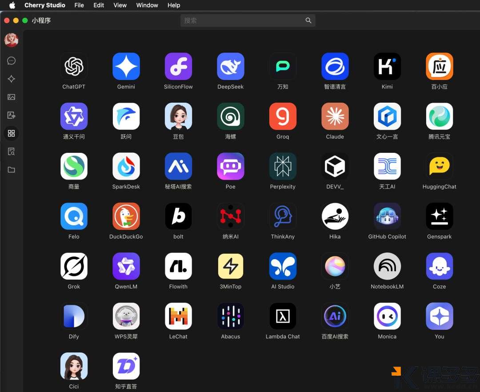The image size is (480, 392).
Task: Launch the 天工AI mini app
Action: pyautogui.click(x=387, y=166)
